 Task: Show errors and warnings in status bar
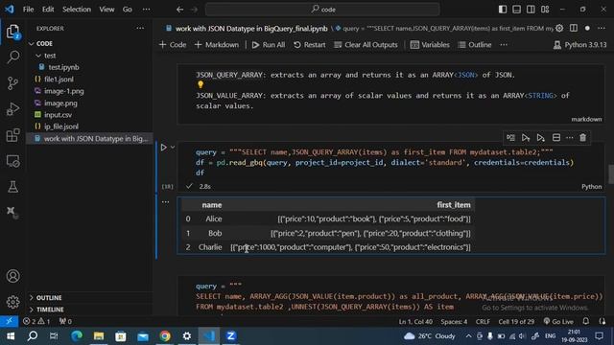[36, 321]
